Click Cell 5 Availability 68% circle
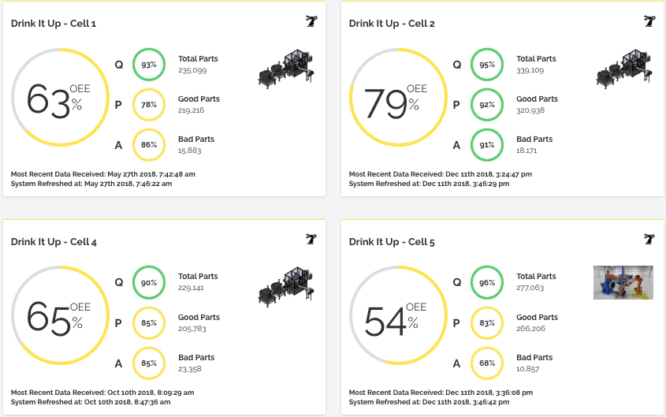 pos(487,363)
